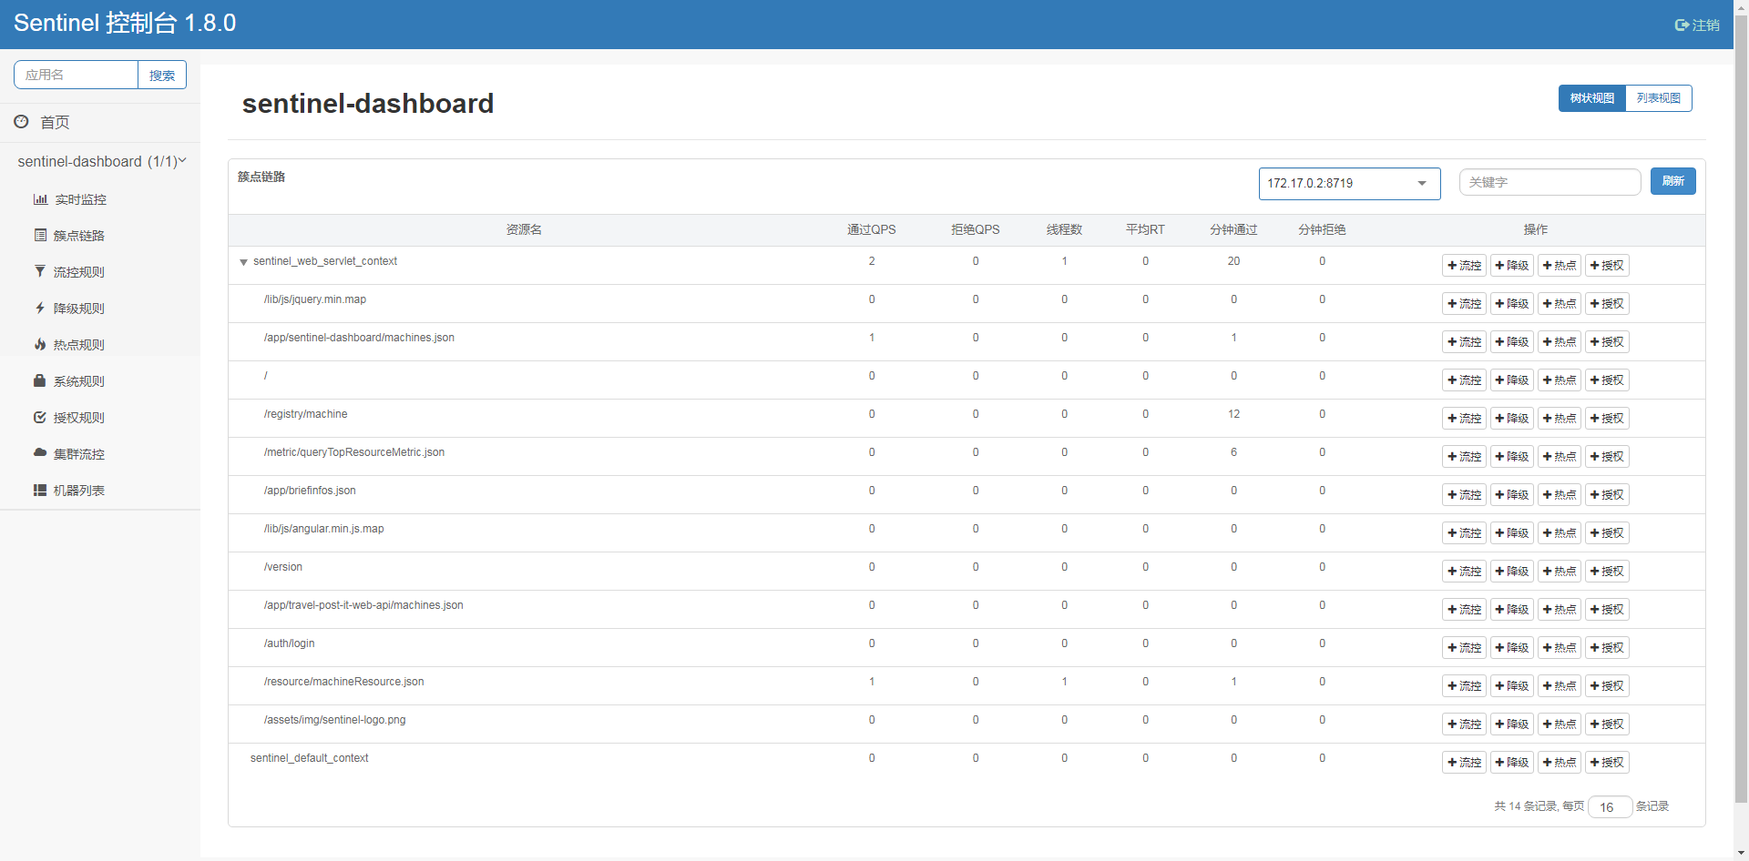The height and width of the screenshot is (861, 1749).
Task: Select 集群流控 cluster flow control
Action: [x=80, y=453]
